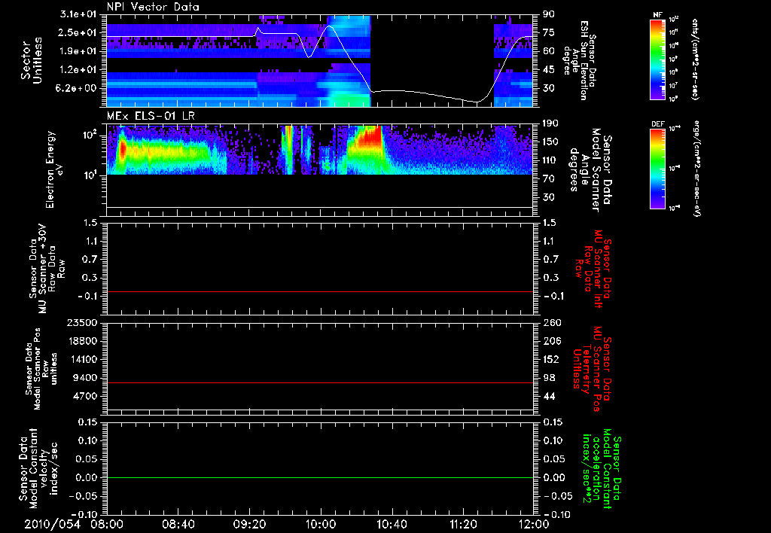Click the '2.5e+01' sector tick label
The height and width of the screenshot is (533, 771).
pos(78,32)
